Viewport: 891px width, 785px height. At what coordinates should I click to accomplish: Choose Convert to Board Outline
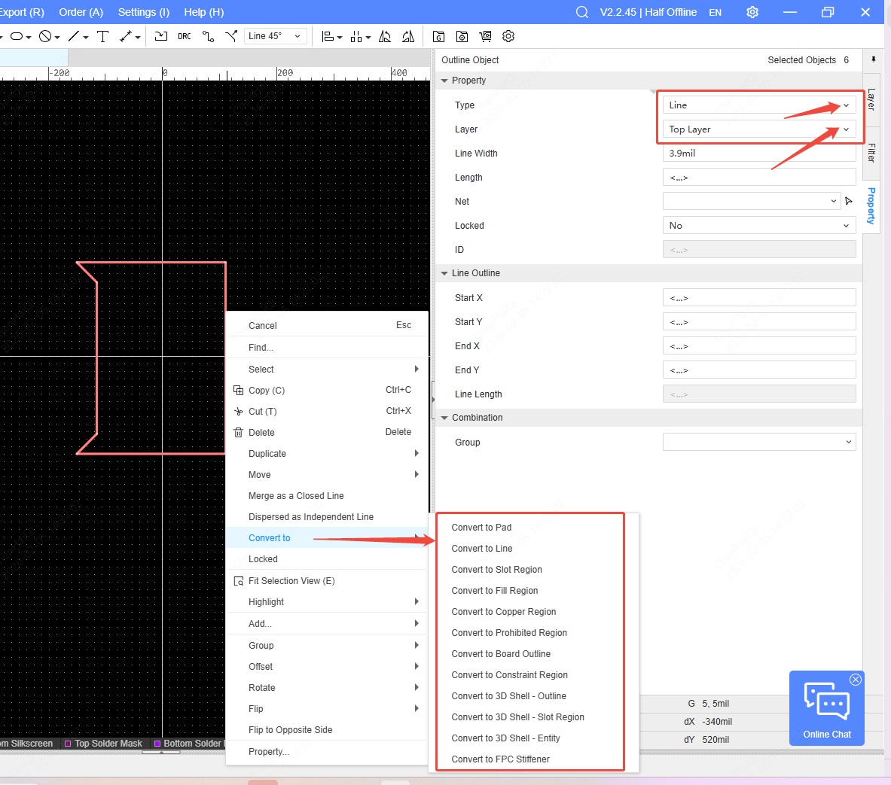tap(501, 654)
